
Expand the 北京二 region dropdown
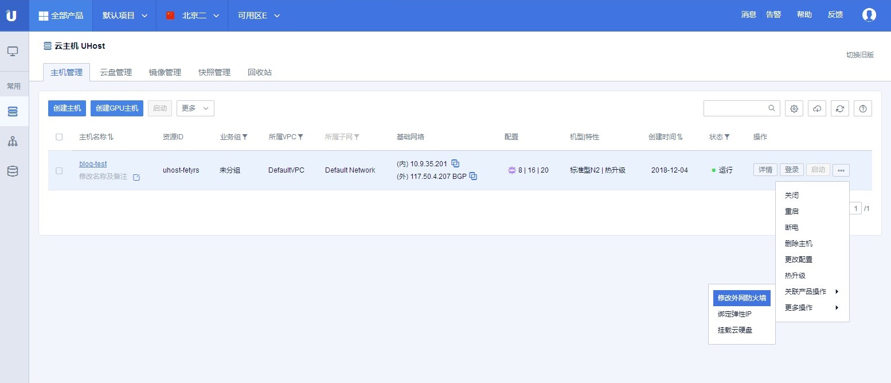pos(193,15)
